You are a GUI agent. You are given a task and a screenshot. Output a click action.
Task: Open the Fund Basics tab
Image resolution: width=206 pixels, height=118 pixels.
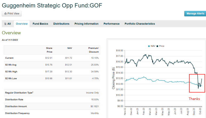(x=40, y=24)
